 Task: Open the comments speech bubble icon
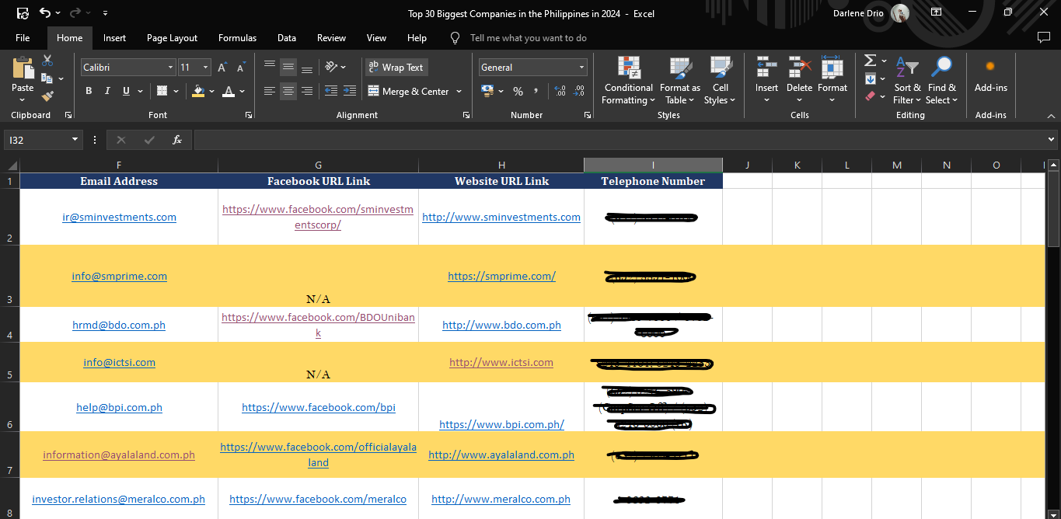(1043, 37)
